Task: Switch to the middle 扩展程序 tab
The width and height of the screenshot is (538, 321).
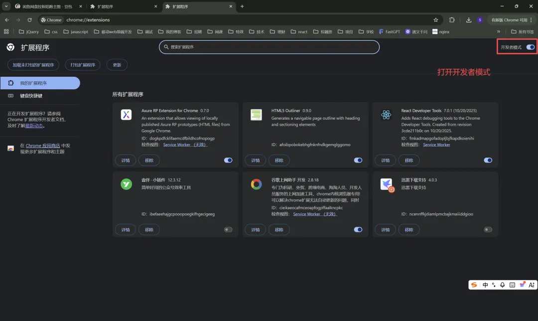Action: click(124, 6)
